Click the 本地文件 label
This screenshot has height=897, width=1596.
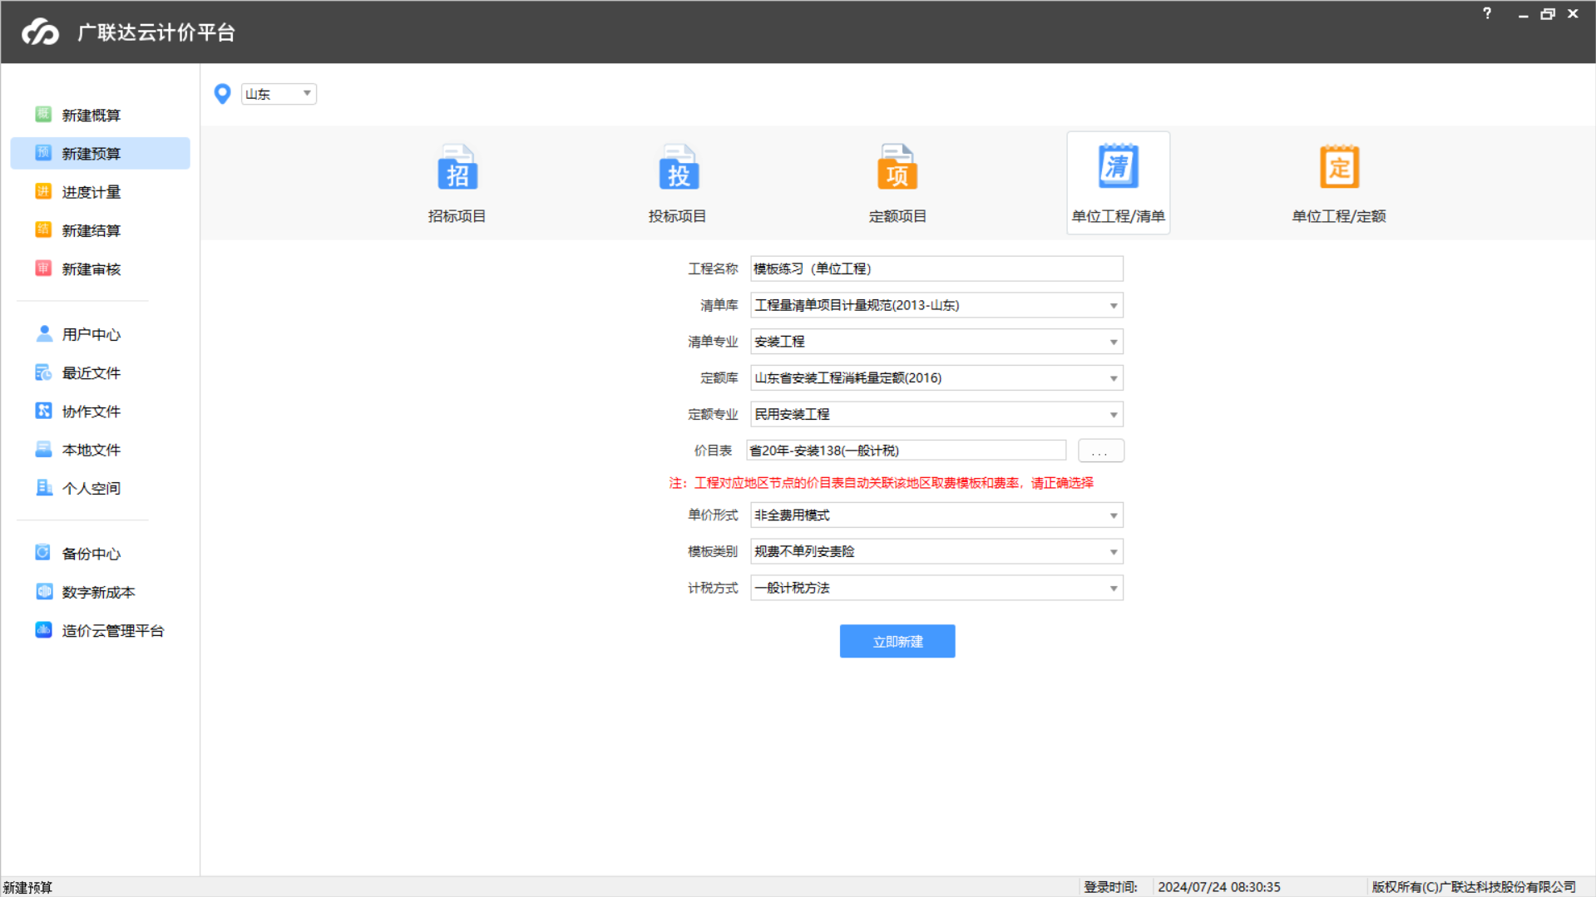pos(91,450)
